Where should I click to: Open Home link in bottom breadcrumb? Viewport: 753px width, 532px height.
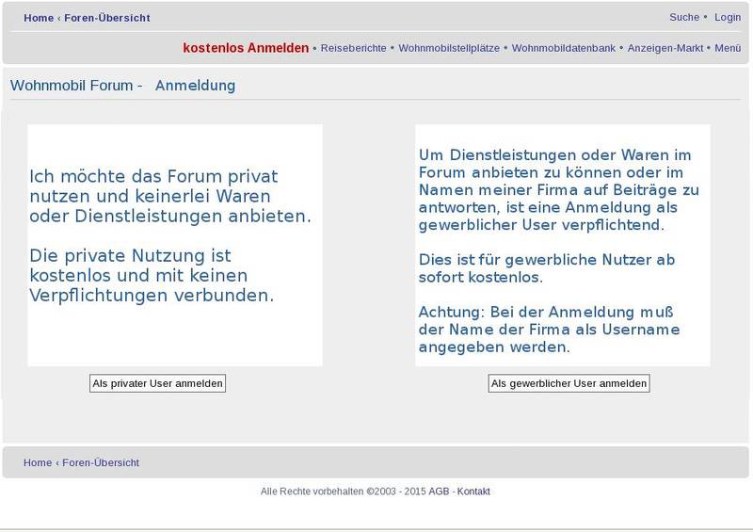click(x=38, y=463)
